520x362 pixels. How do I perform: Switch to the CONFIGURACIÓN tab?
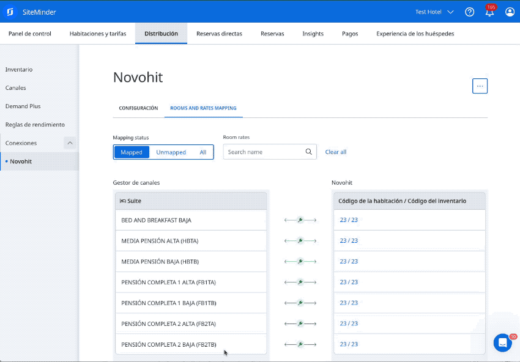(138, 108)
